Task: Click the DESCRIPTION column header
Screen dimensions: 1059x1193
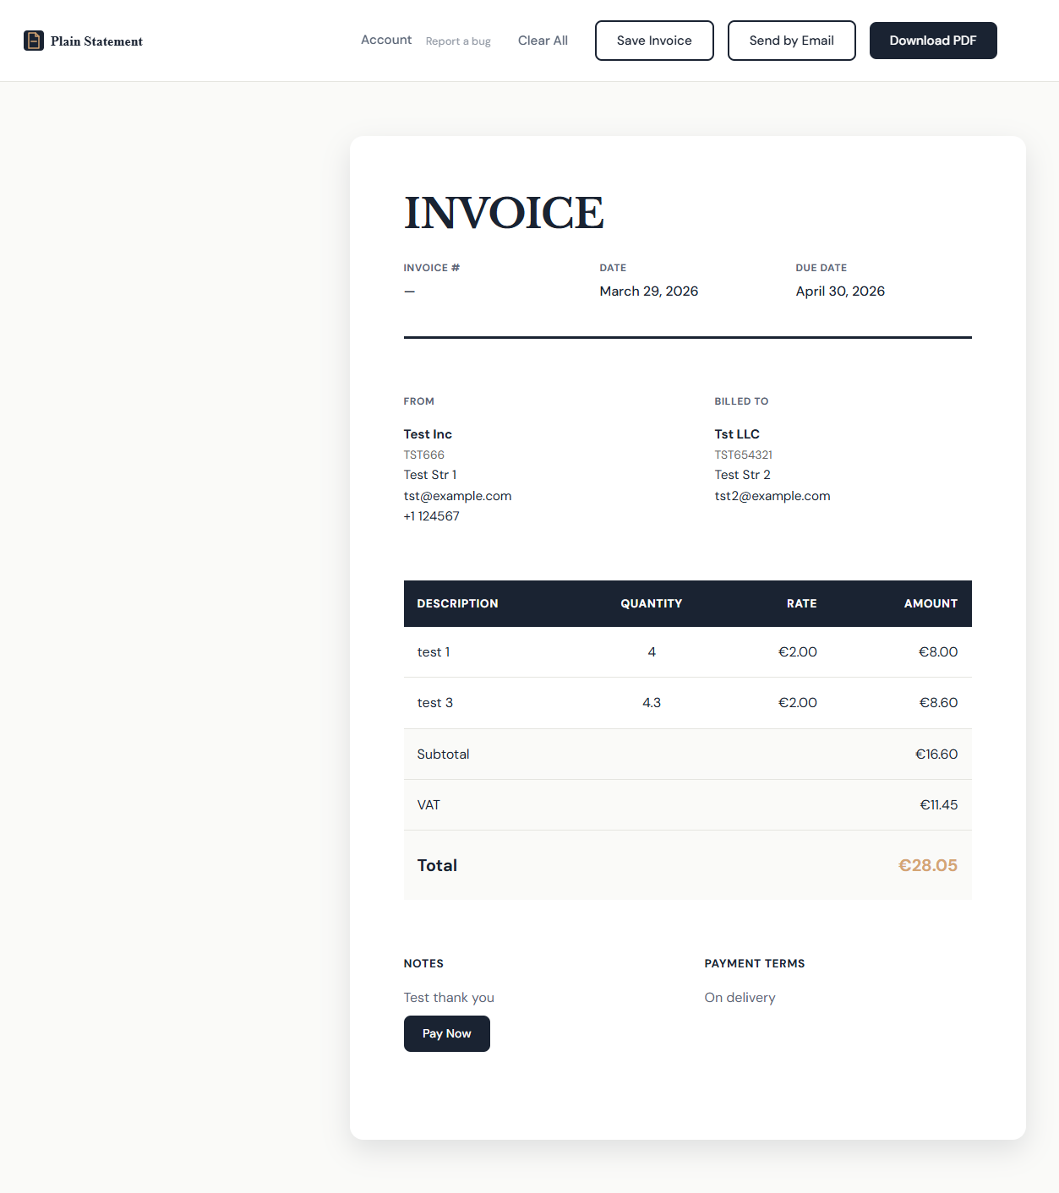Action: 457,603
